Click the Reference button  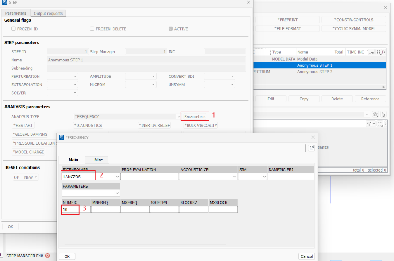(x=370, y=99)
